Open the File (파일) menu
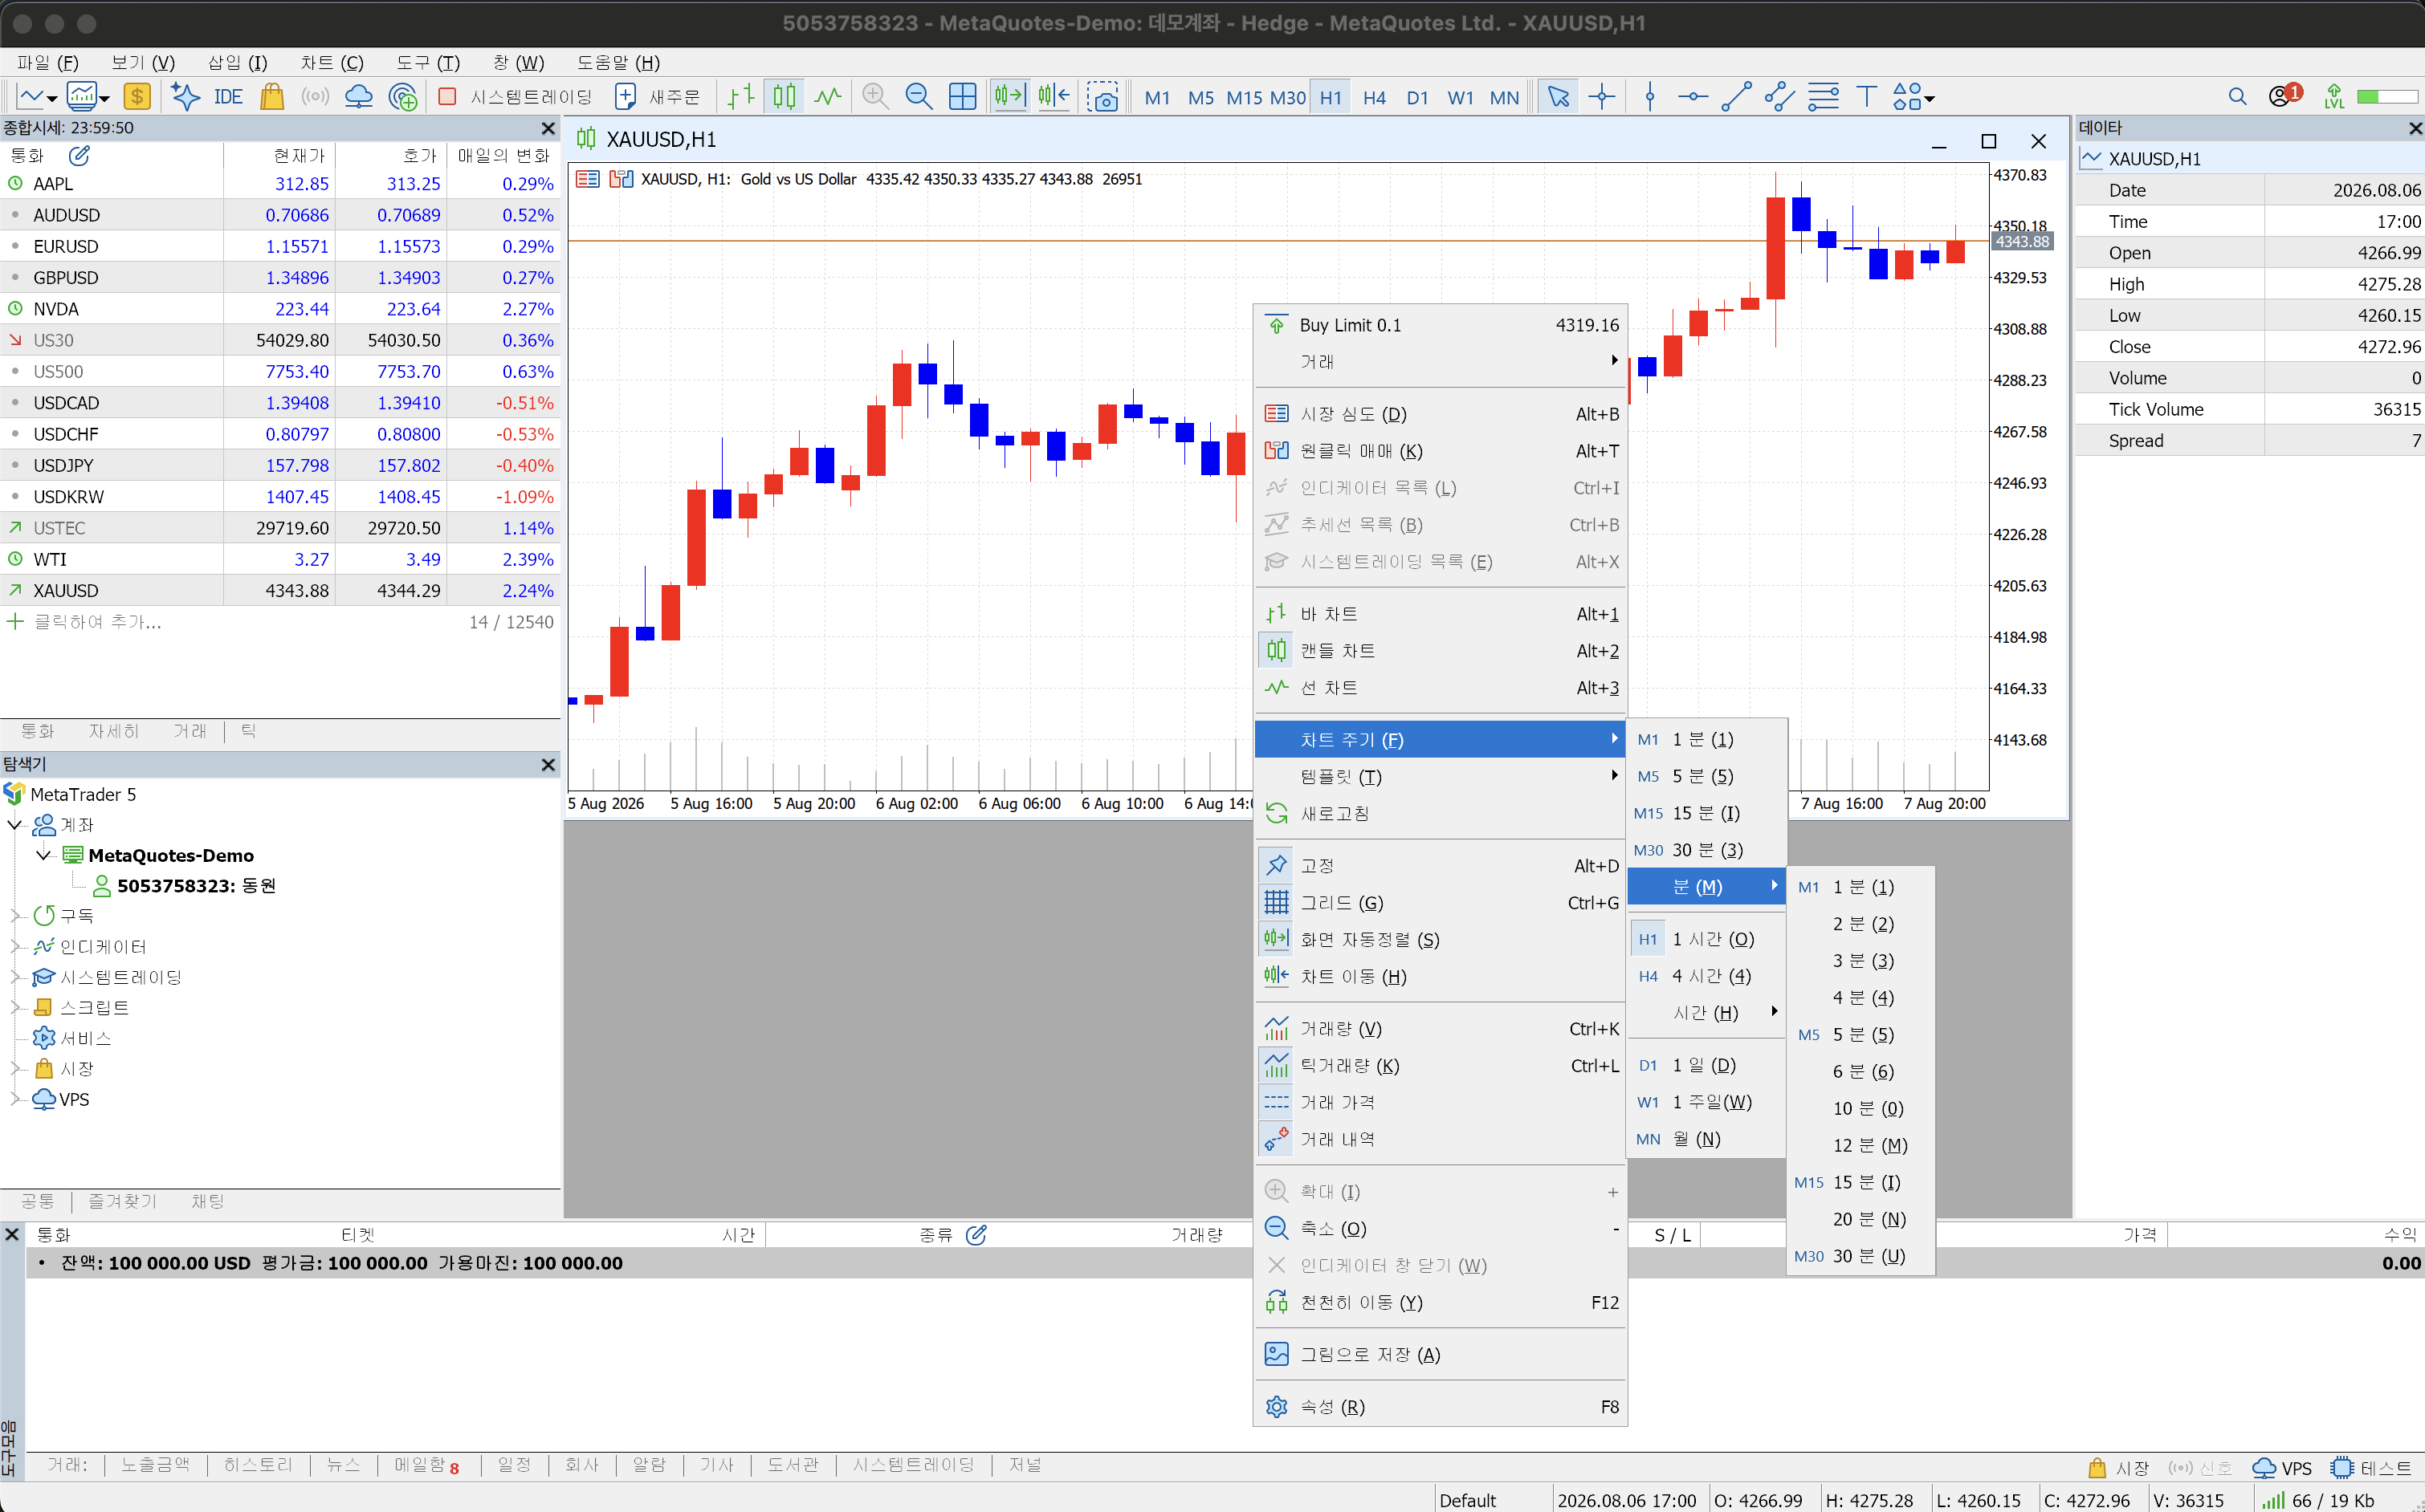2425x1512 pixels. coord(47,62)
